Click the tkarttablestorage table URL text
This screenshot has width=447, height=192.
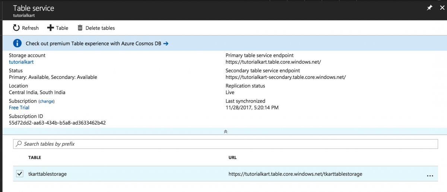[295, 174]
